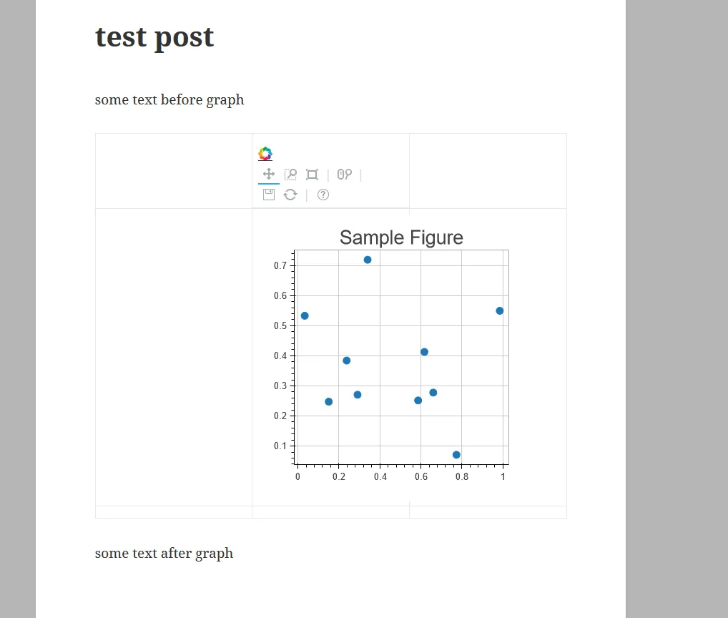Image resolution: width=728 pixels, height=618 pixels.
Task: Click the 0.7 label on the y-axis
Action: pos(280,265)
